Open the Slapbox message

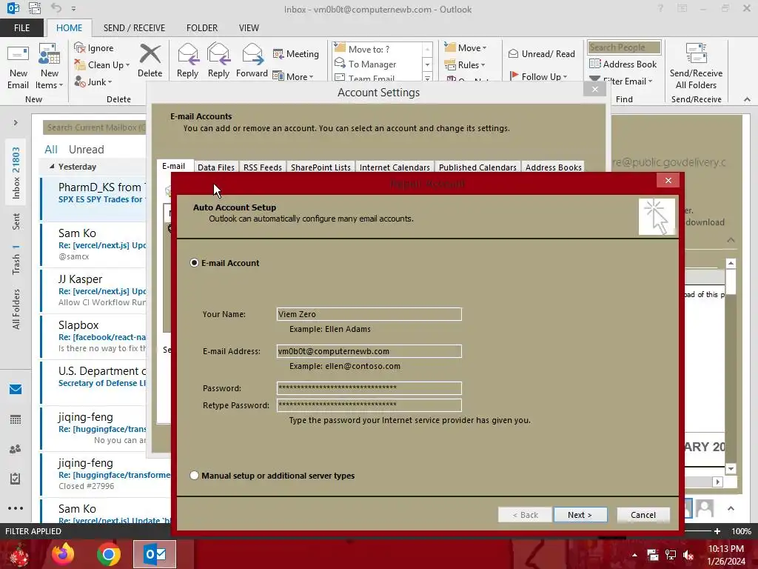click(94, 336)
